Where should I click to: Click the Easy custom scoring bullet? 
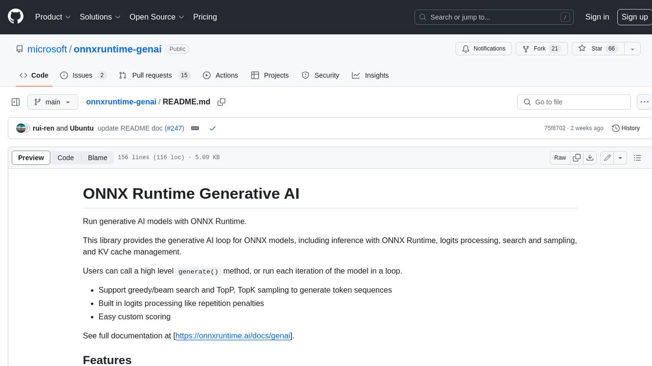(x=134, y=316)
